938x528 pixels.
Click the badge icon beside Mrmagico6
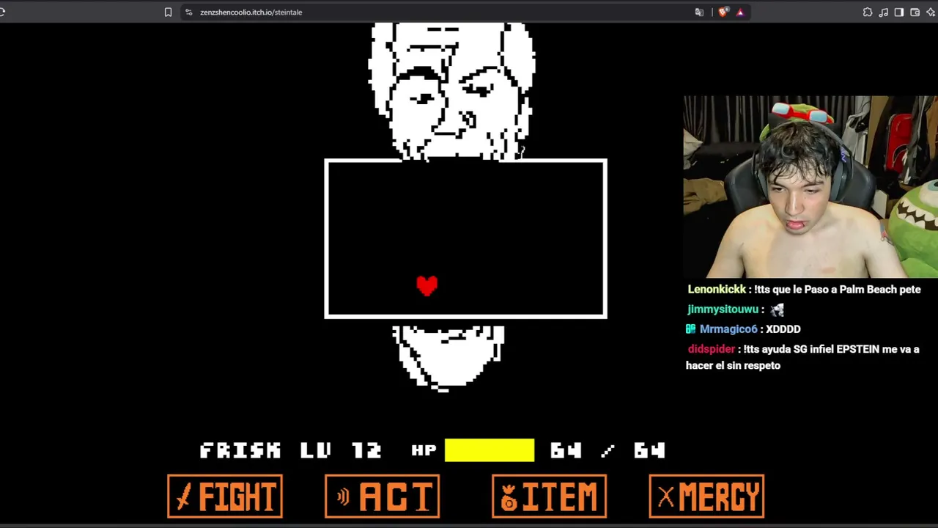click(691, 329)
